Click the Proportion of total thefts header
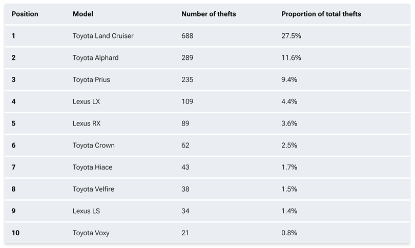Screen dimensions: 415x248 321,14
